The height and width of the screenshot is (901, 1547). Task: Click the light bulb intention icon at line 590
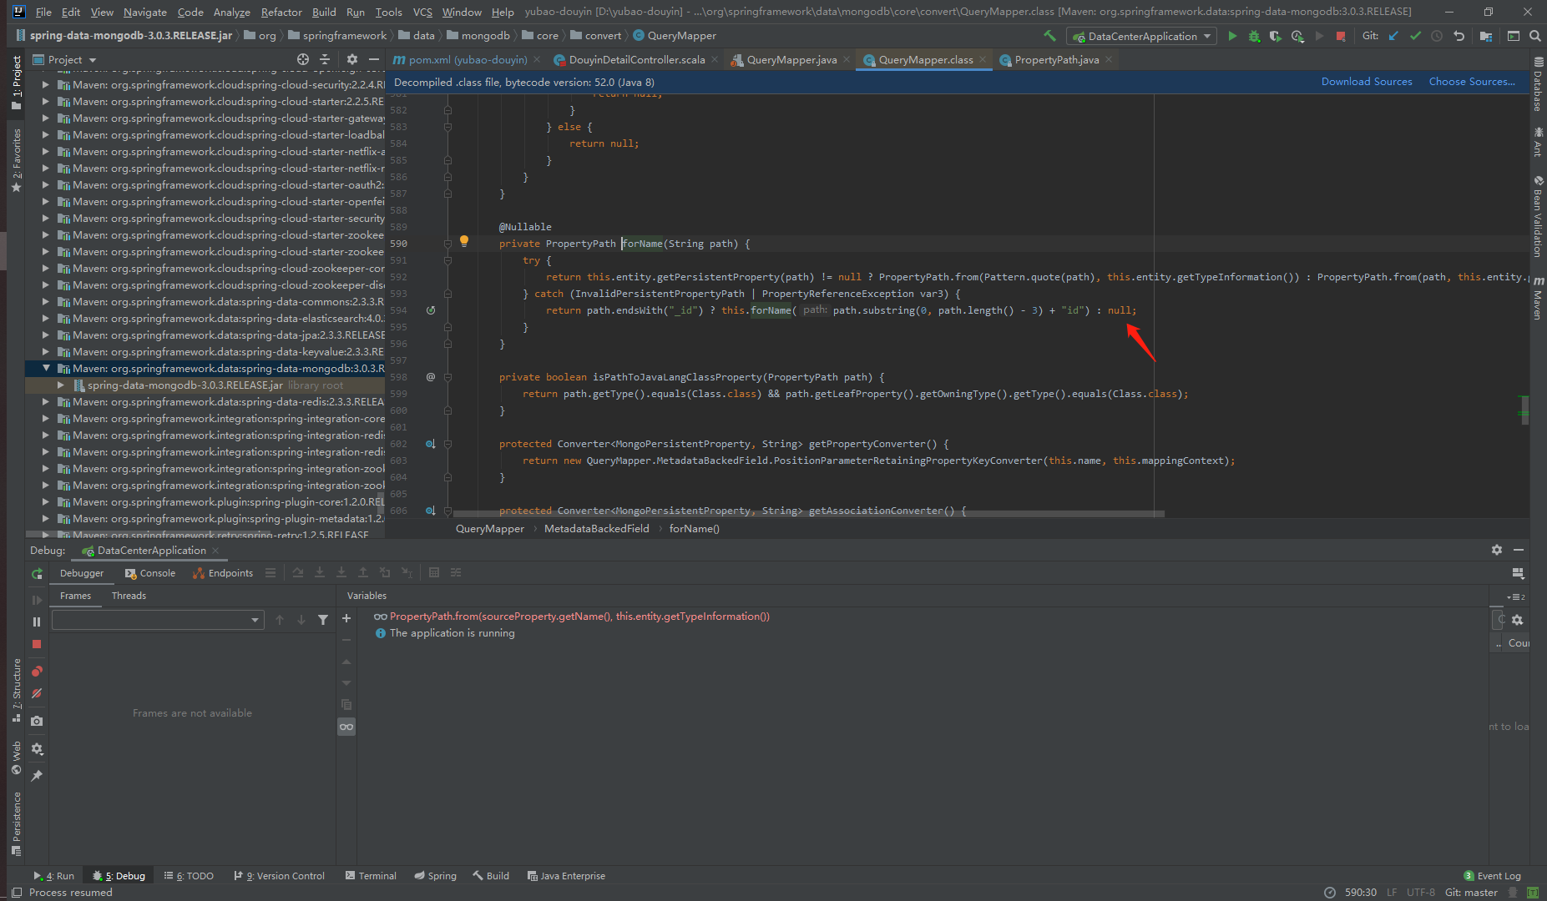[464, 242]
